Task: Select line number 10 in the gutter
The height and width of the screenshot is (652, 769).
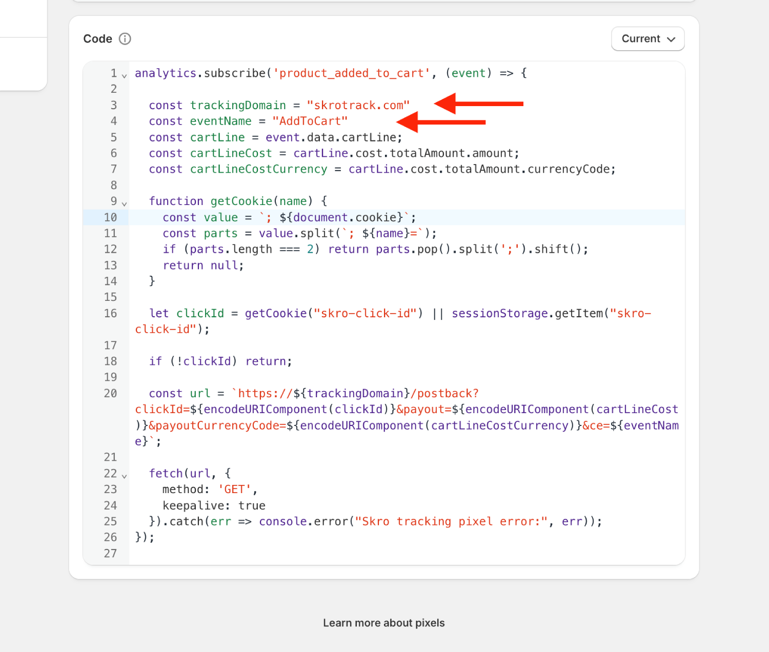Action: [110, 217]
